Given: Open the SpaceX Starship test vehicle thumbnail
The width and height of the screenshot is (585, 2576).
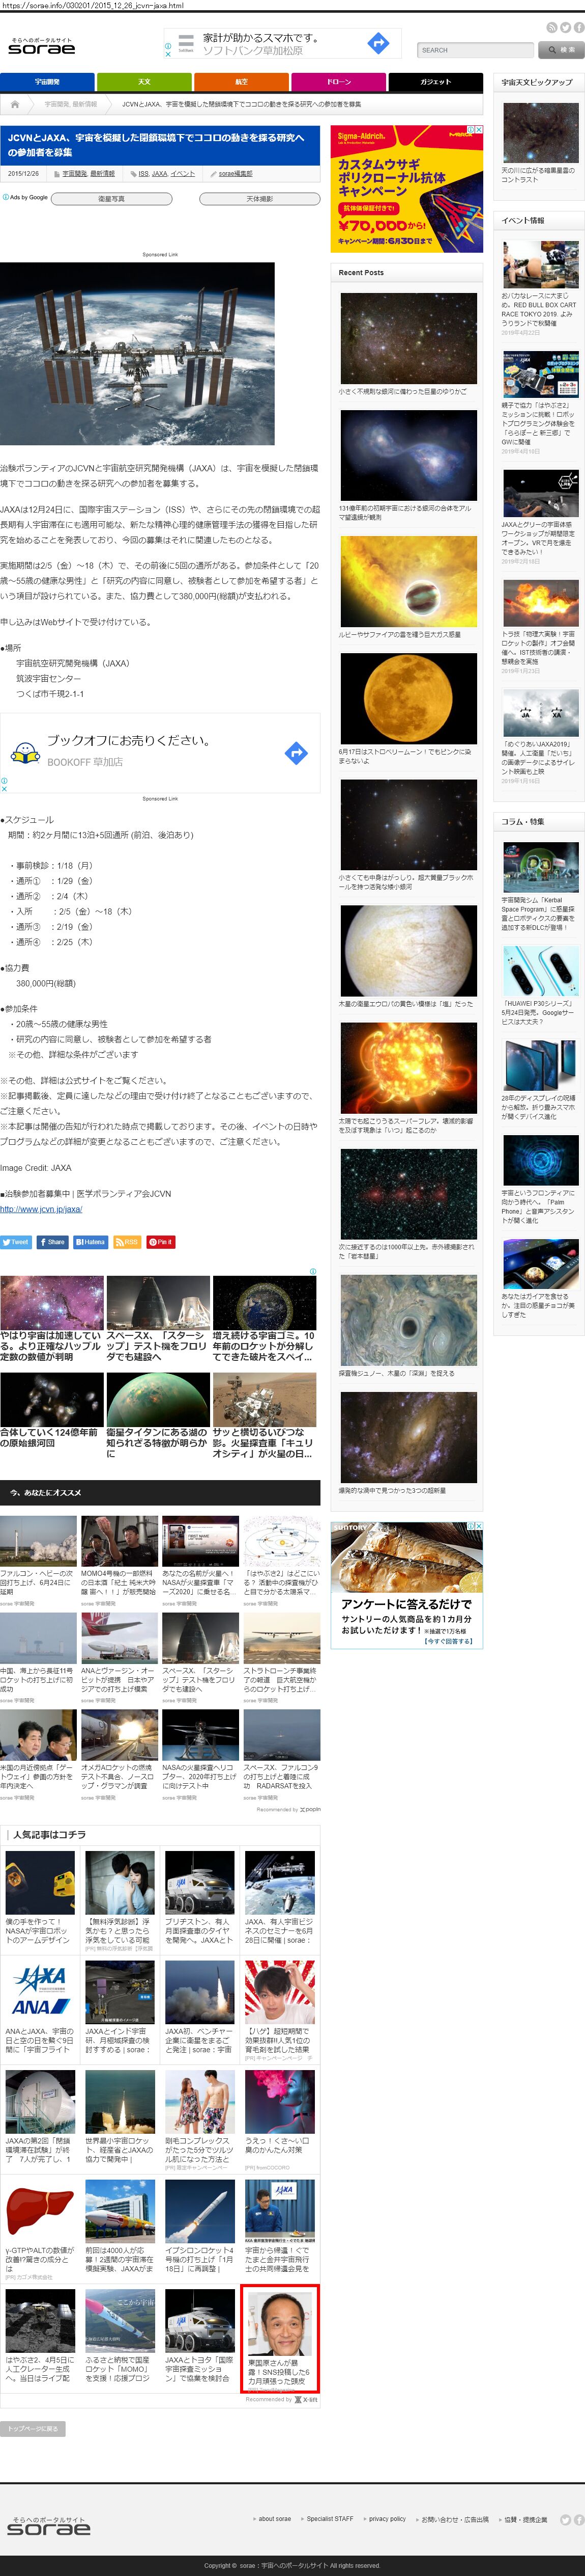Looking at the screenshot, I should pyautogui.click(x=158, y=1303).
